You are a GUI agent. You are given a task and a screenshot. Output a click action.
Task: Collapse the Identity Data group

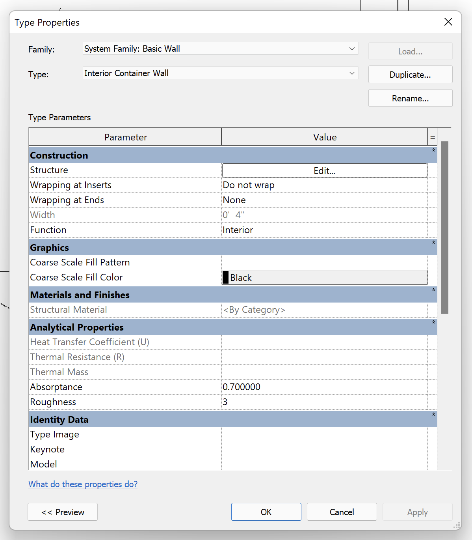(433, 415)
